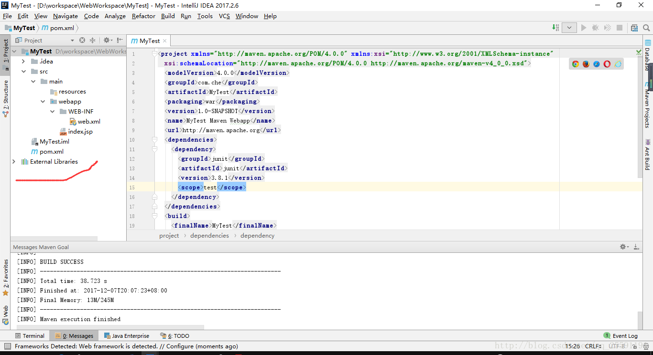Click the MyTest breadcrumb in navigation bar
This screenshot has height=355, width=653.
click(x=20, y=28)
